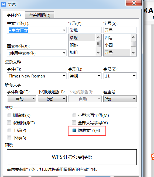Screen dimensions: 154x177
Task: Click the 字号 list scroll up arrow
Action: pyautogui.click(x=133, y=37)
